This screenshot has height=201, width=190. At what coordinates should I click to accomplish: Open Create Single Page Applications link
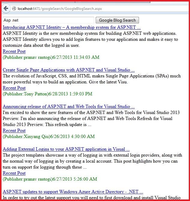click(69, 70)
